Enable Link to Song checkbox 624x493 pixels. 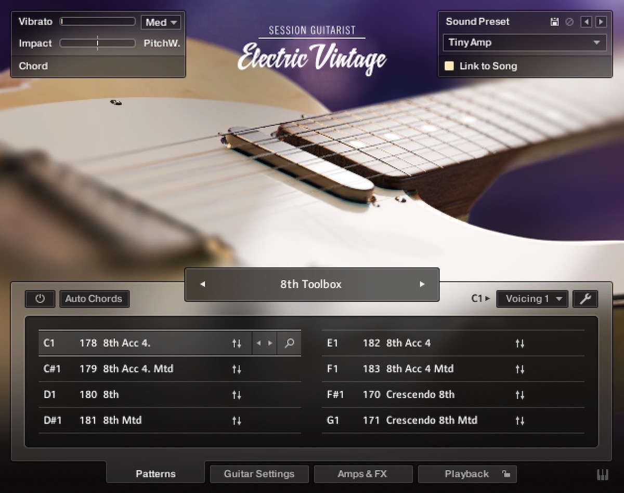pyautogui.click(x=449, y=66)
